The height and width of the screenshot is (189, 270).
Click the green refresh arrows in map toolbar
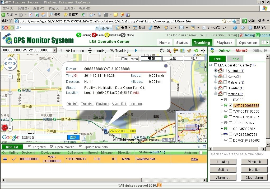tap(196, 51)
